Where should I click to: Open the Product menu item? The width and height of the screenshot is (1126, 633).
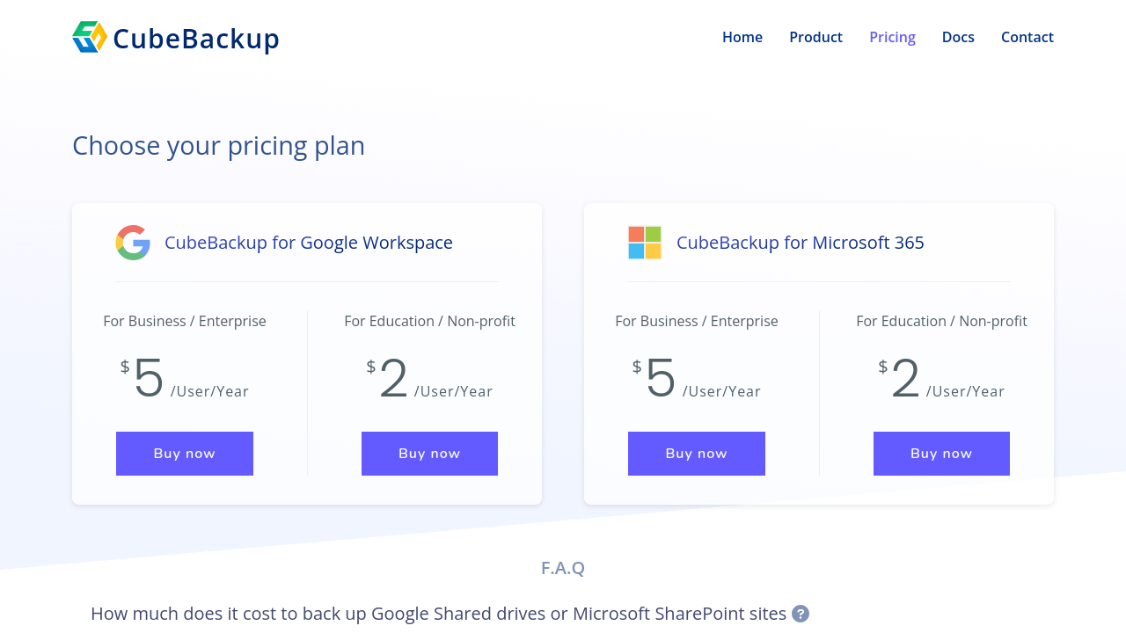(815, 37)
